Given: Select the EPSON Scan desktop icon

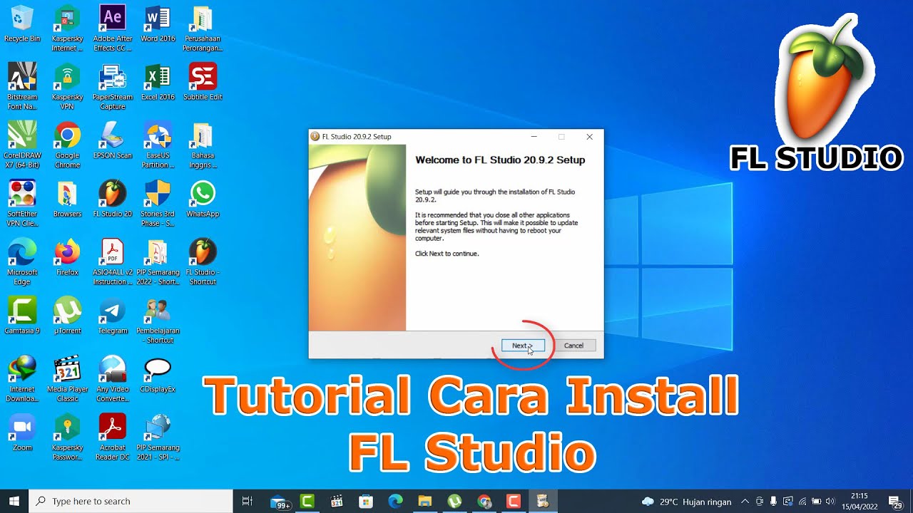Looking at the screenshot, I should pyautogui.click(x=113, y=140).
